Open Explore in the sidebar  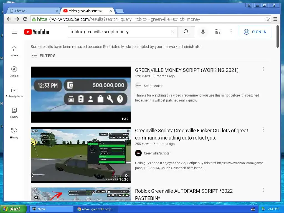pyautogui.click(x=14, y=72)
